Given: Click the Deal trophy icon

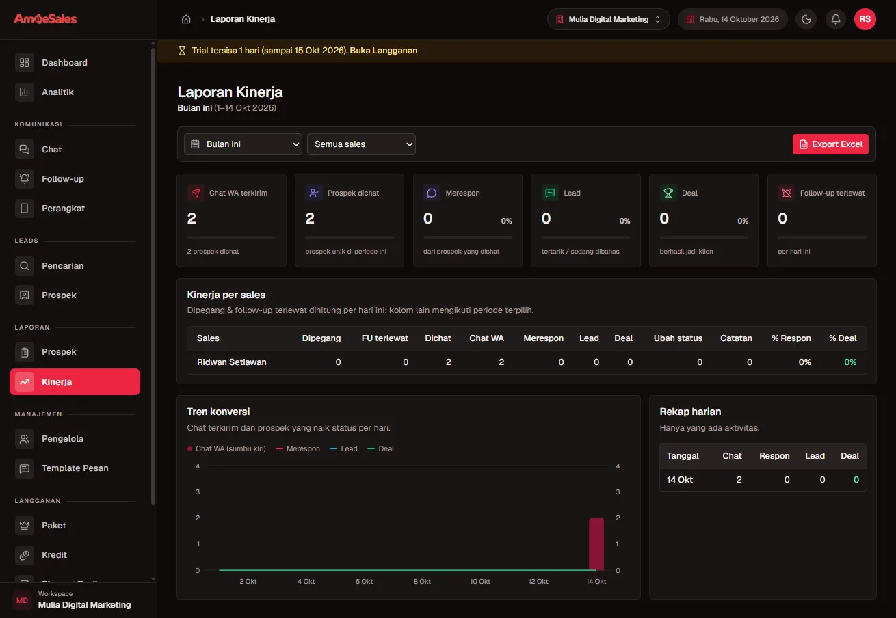Looking at the screenshot, I should pyautogui.click(x=668, y=193).
